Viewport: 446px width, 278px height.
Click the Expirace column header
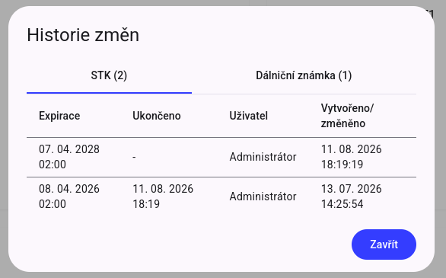59,116
